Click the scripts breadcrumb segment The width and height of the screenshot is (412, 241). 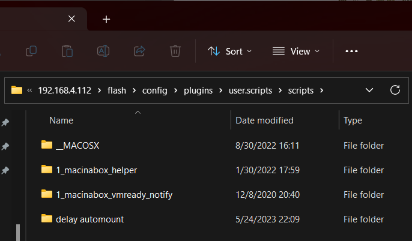(x=301, y=91)
